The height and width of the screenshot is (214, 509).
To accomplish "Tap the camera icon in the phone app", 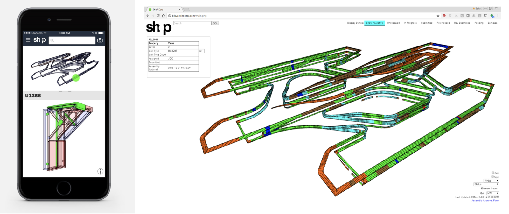I will [100, 40].
